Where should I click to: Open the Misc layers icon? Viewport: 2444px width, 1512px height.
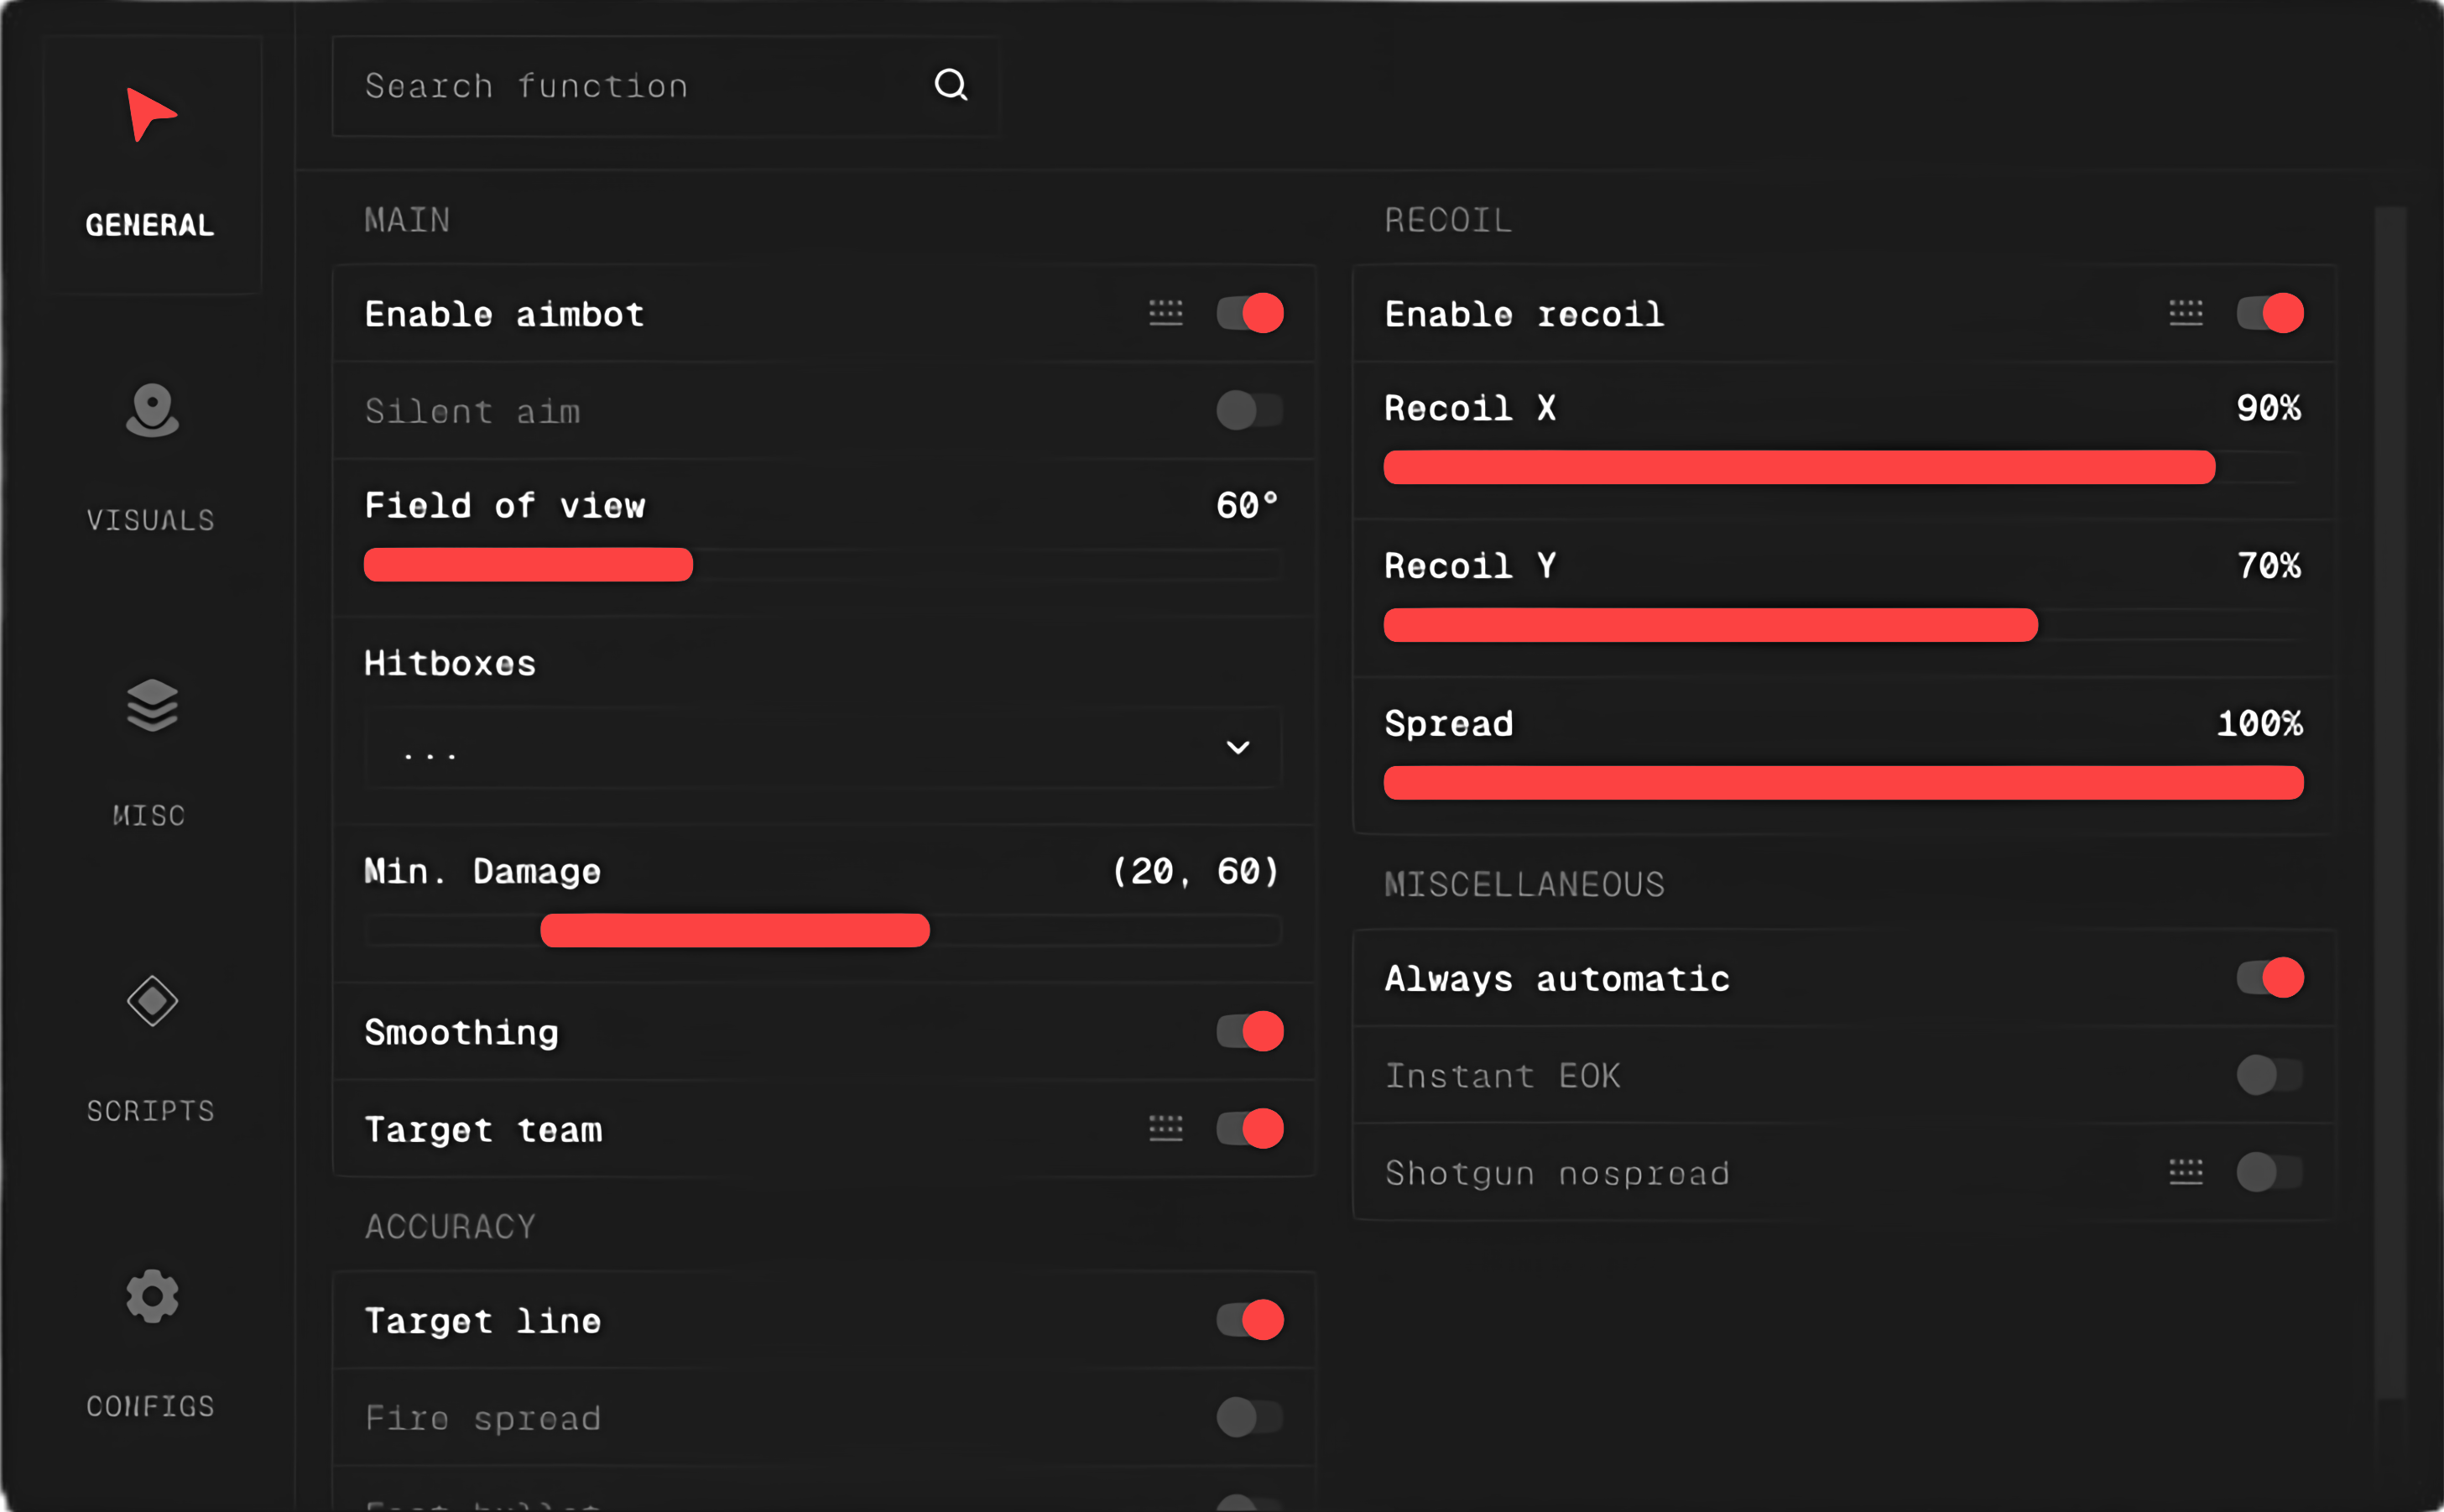tap(152, 705)
